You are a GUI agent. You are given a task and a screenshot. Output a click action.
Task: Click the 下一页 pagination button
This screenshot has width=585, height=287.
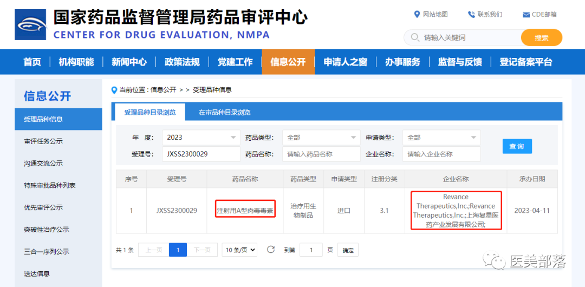(202, 250)
